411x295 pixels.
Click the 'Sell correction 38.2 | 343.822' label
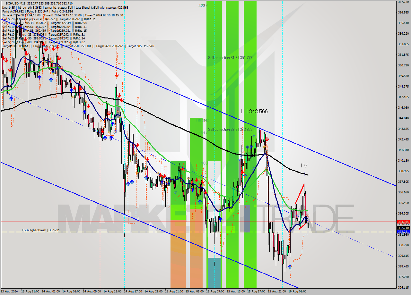[x=230, y=130]
